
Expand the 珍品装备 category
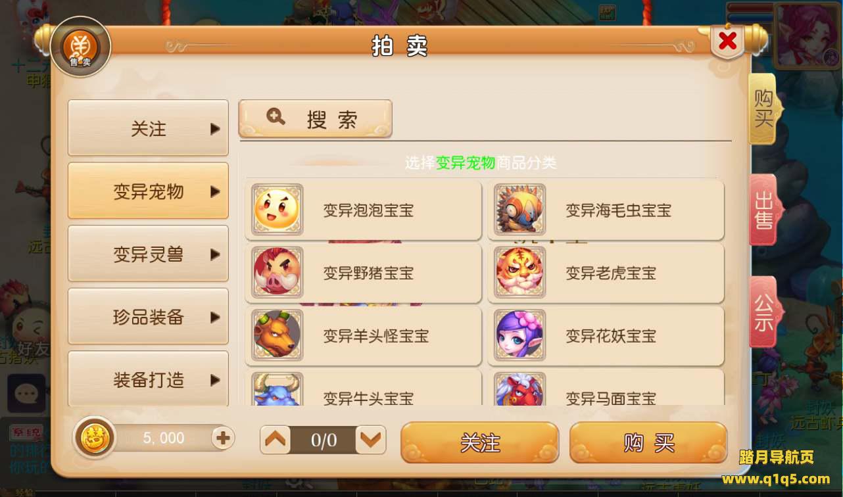[149, 317]
